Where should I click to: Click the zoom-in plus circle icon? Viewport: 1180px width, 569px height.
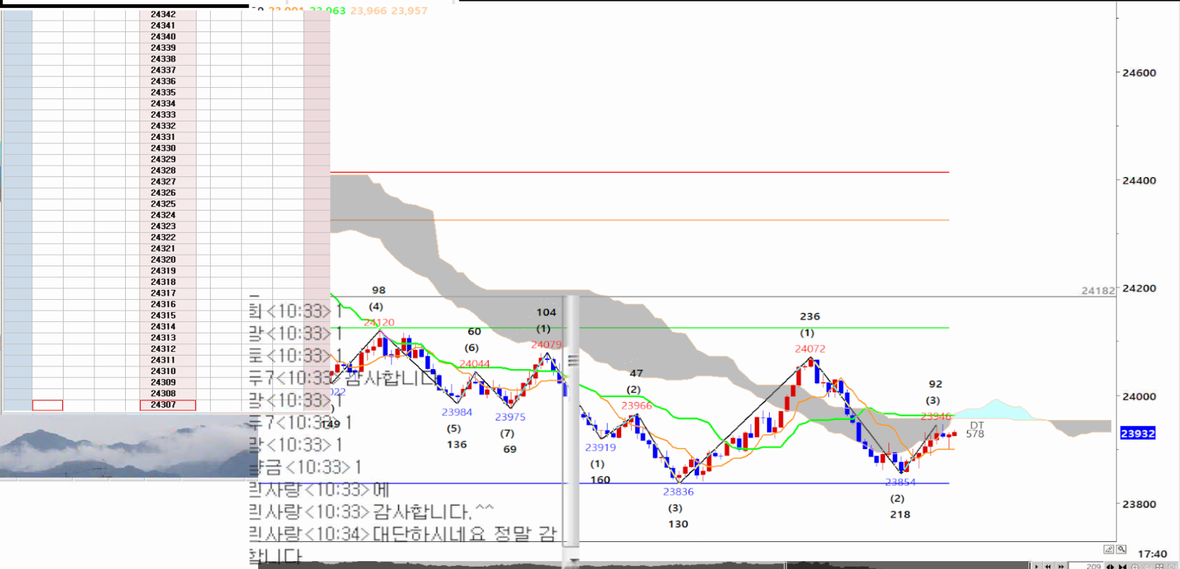click(x=1135, y=566)
